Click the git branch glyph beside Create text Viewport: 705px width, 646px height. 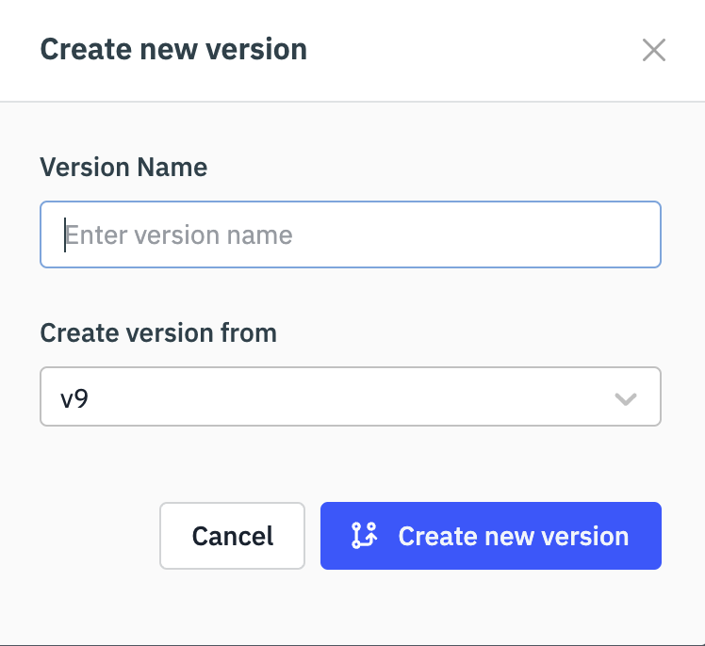pos(364,536)
